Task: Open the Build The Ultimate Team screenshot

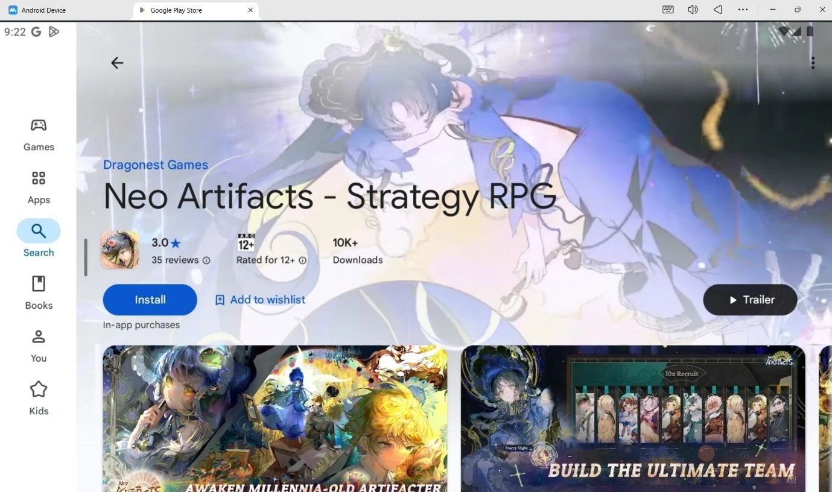Action: click(x=632, y=418)
